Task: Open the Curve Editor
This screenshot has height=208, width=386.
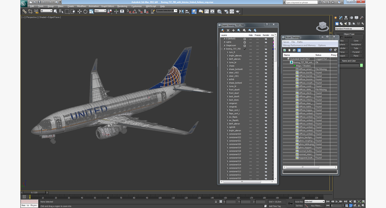Action: point(207,11)
